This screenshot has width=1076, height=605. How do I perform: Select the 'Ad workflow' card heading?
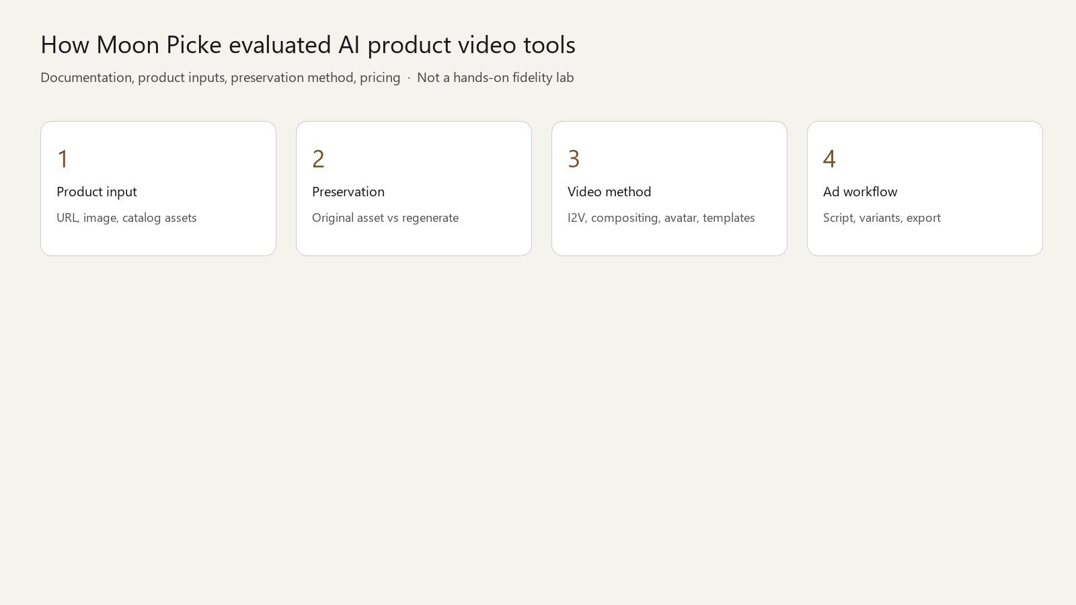pyautogui.click(x=860, y=192)
